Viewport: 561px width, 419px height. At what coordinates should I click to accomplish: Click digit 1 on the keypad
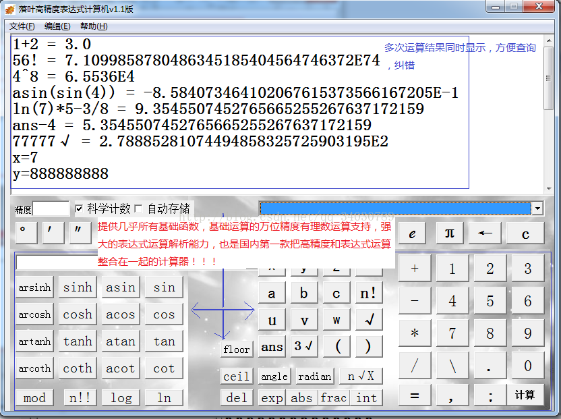[x=452, y=269]
